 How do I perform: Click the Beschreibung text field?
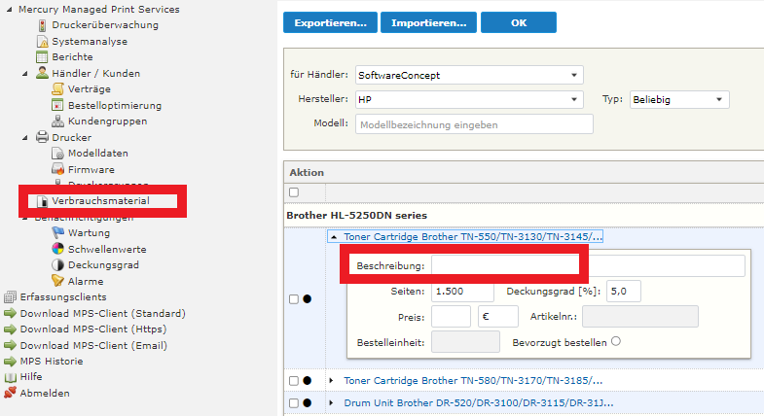point(588,265)
